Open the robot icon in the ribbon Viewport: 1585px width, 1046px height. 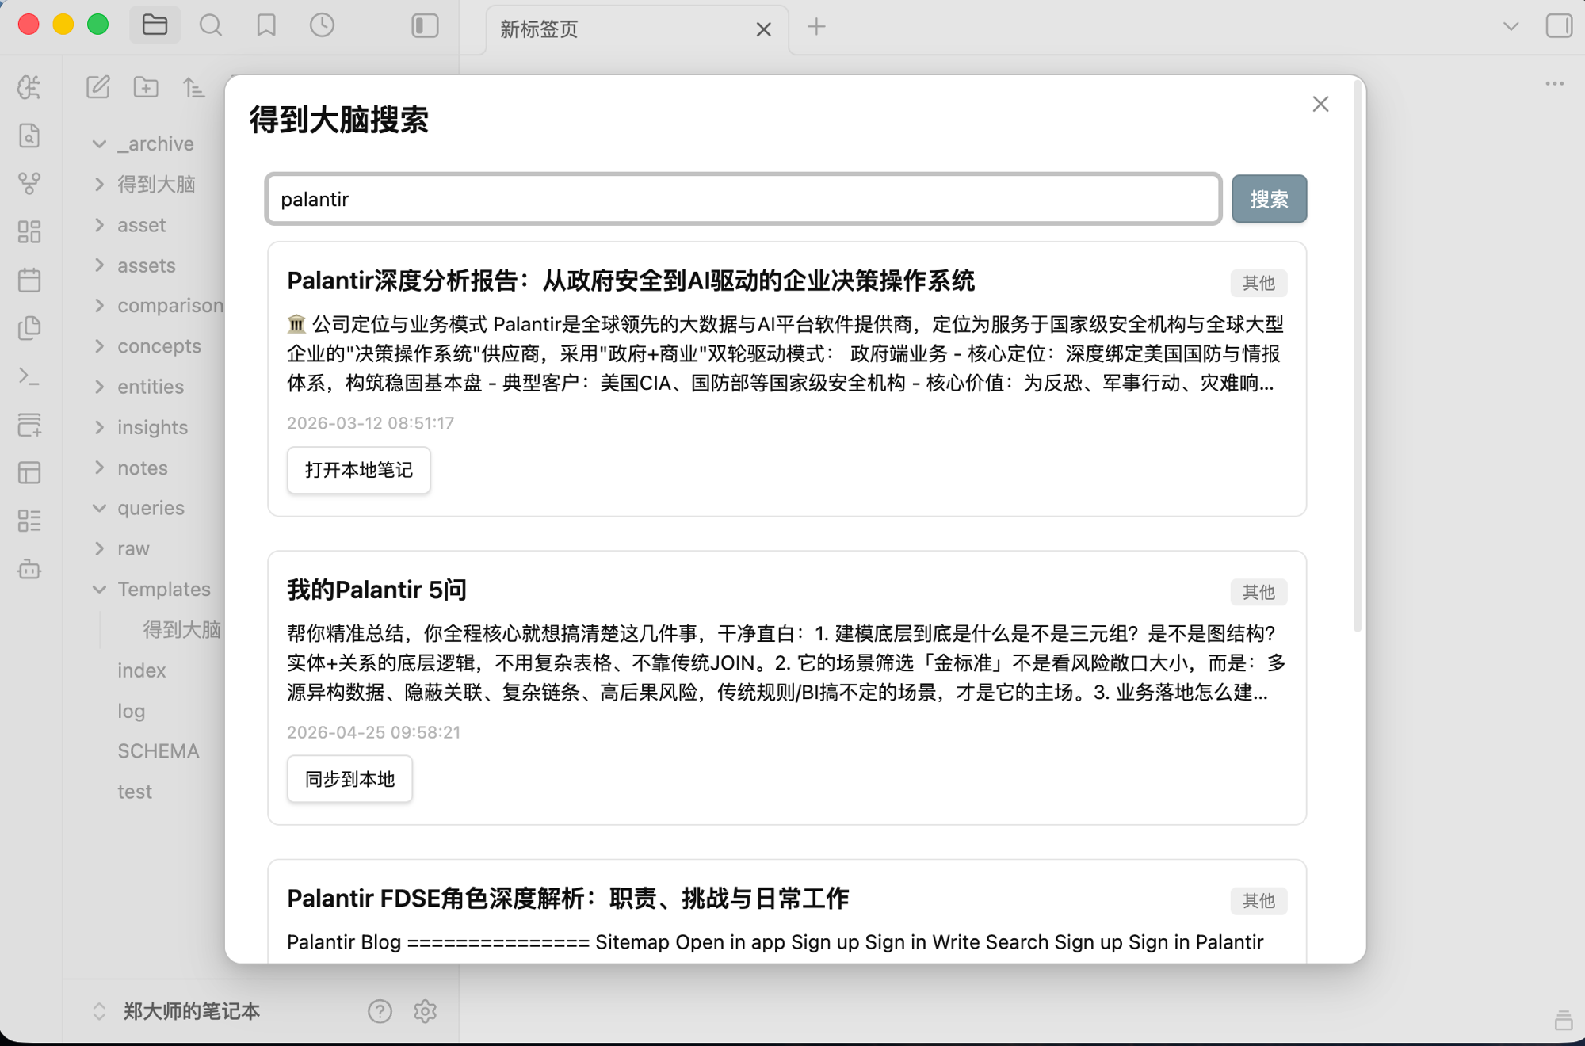[x=29, y=569]
